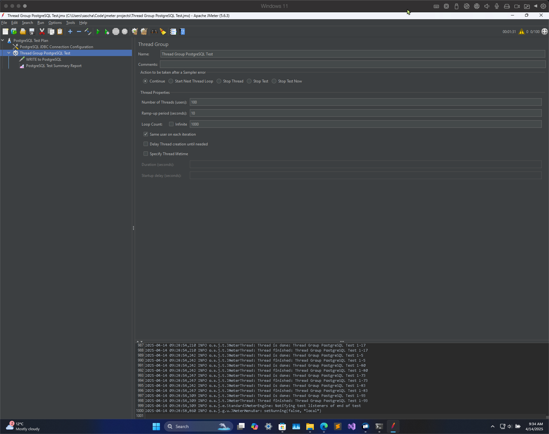Open Search with binoculars icon

(x=154, y=31)
